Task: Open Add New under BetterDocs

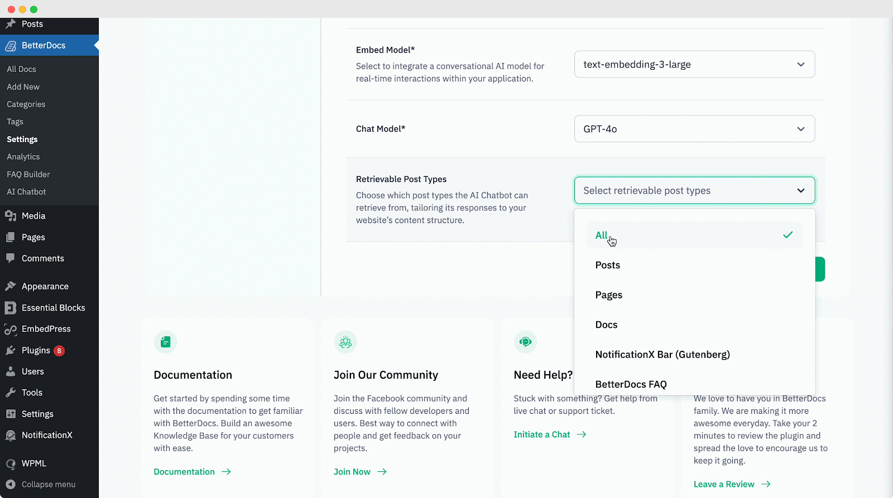Action: pyautogui.click(x=23, y=87)
